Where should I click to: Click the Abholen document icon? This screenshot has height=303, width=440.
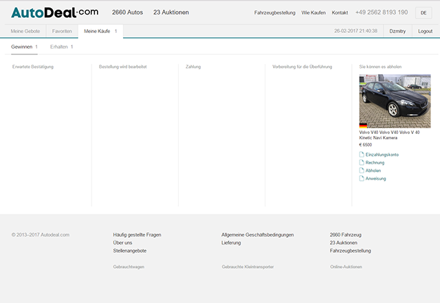click(362, 170)
